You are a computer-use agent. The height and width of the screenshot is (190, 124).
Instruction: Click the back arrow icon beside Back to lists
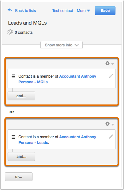tap(10, 10)
